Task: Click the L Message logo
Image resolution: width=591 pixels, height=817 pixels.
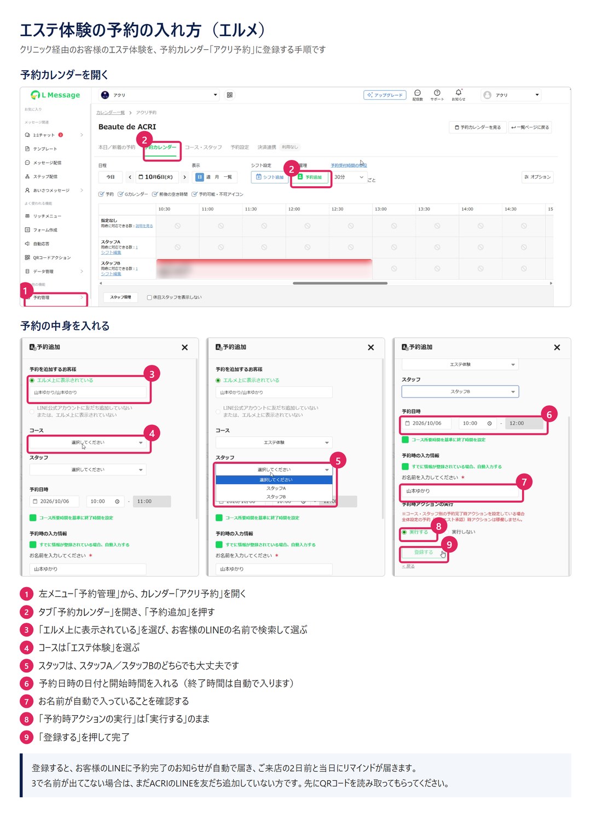Action: [x=55, y=95]
